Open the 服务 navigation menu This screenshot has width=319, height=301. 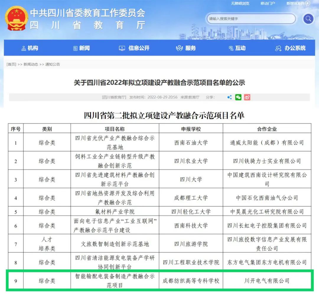pos(186,48)
